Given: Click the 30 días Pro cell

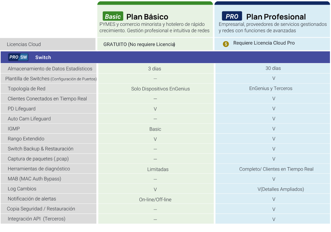Looking at the screenshot, I should [x=273, y=68].
